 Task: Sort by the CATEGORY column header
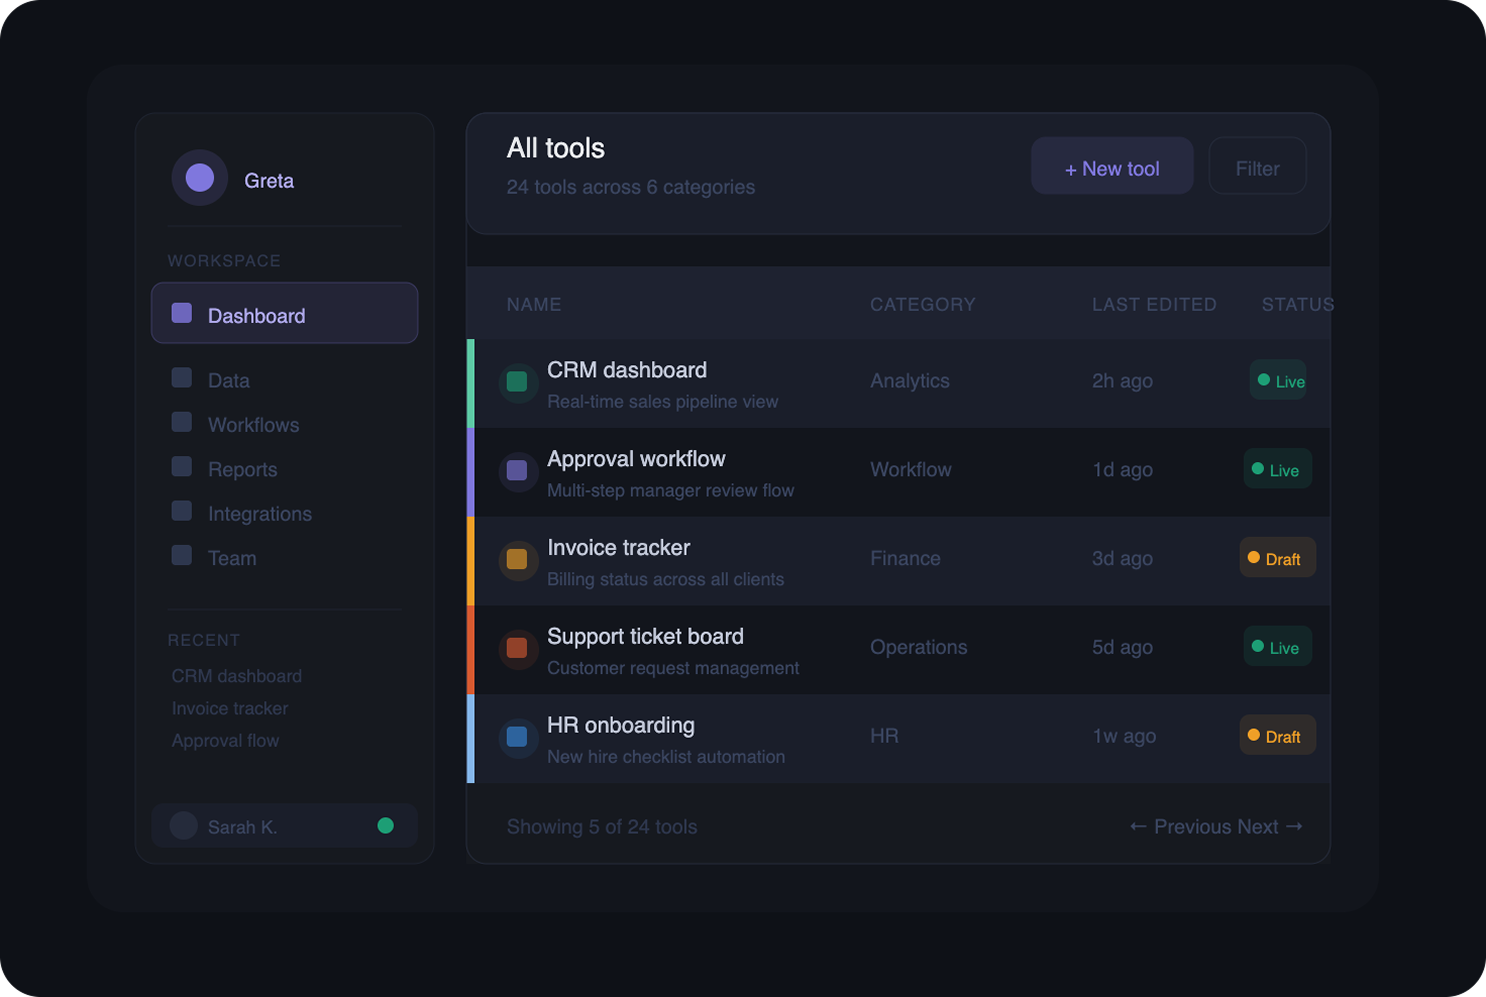tap(923, 304)
